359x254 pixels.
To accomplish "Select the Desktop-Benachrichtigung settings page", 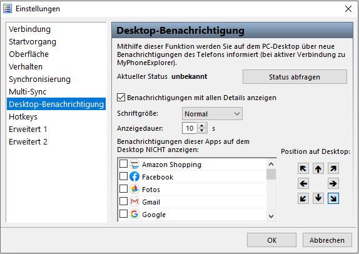I will [x=56, y=104].
